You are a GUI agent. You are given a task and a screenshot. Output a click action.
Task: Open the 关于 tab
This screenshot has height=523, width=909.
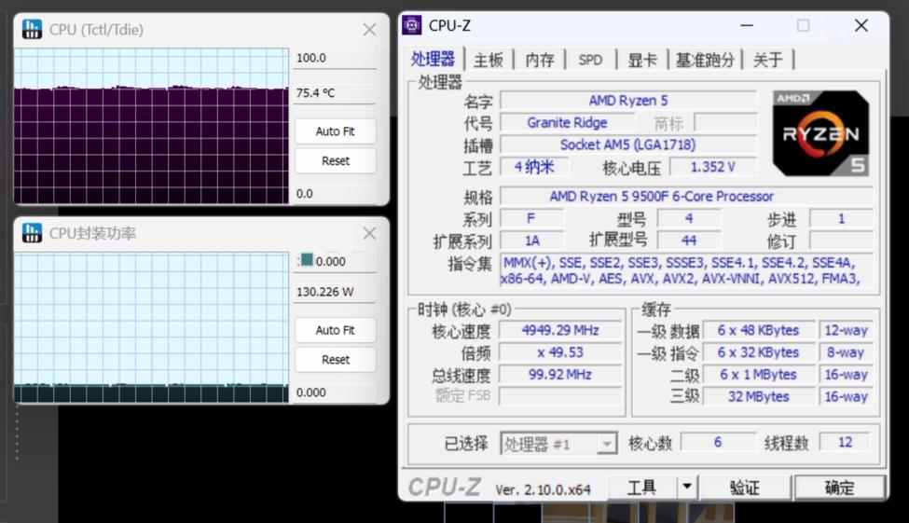tap(767, 60)
